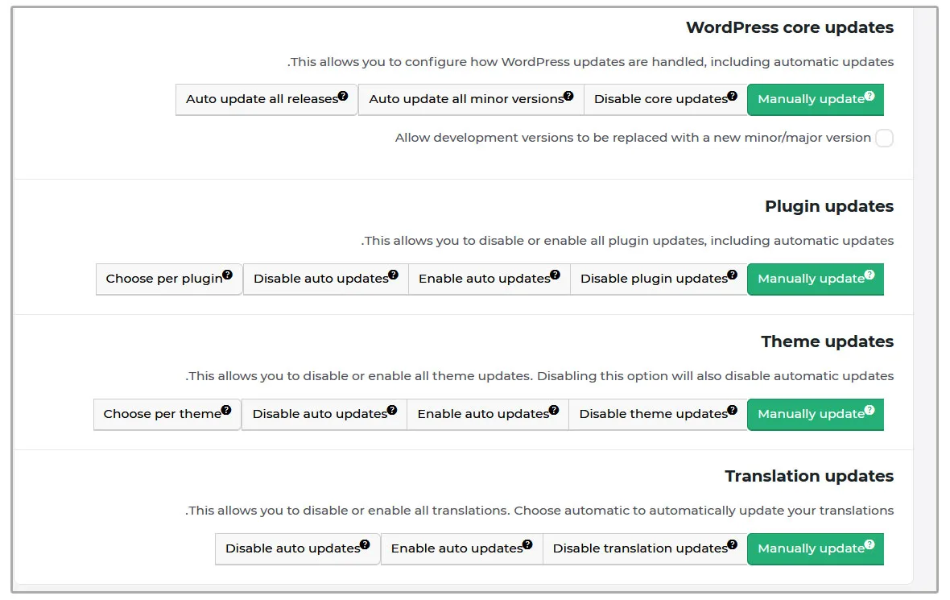Open help icon on translation Manually update button

tap(869, 544)
